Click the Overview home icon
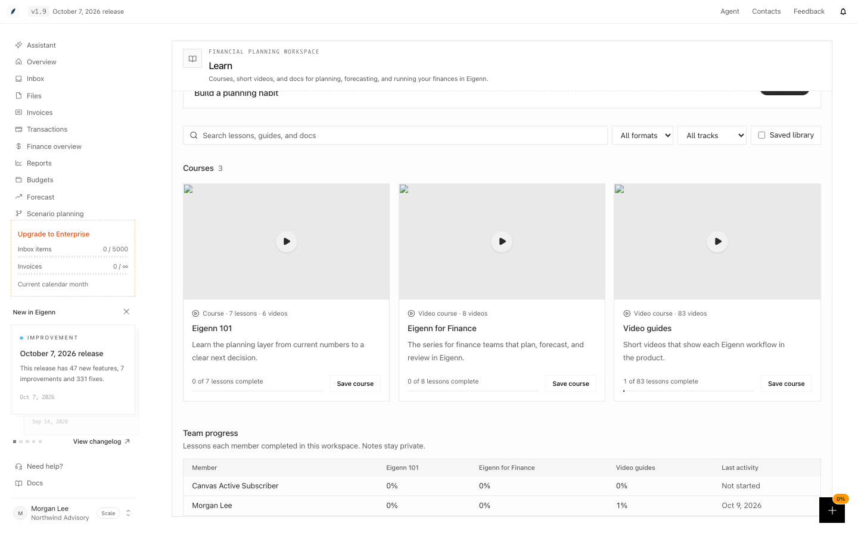This screenshot has height=536, width=858. (18, 62)
